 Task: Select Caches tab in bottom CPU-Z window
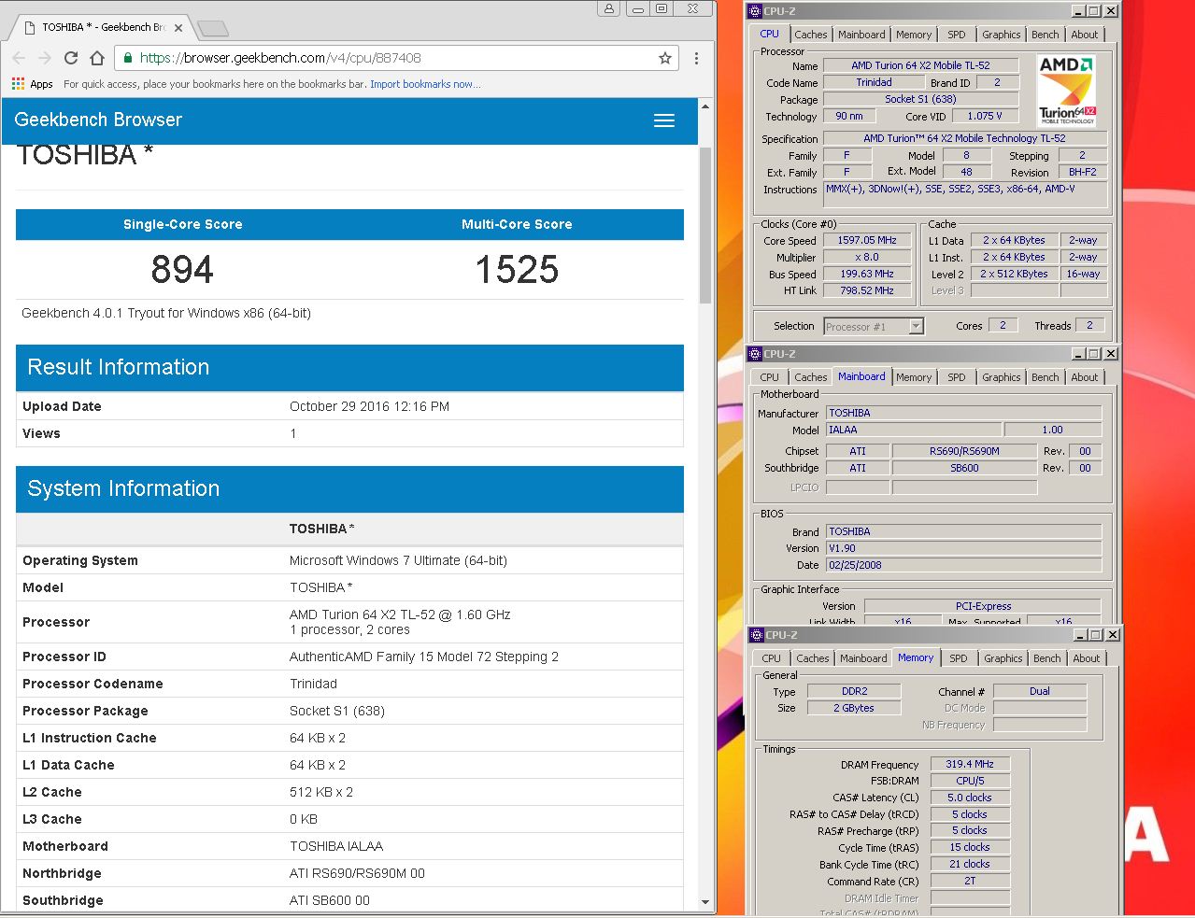[812, 658]
